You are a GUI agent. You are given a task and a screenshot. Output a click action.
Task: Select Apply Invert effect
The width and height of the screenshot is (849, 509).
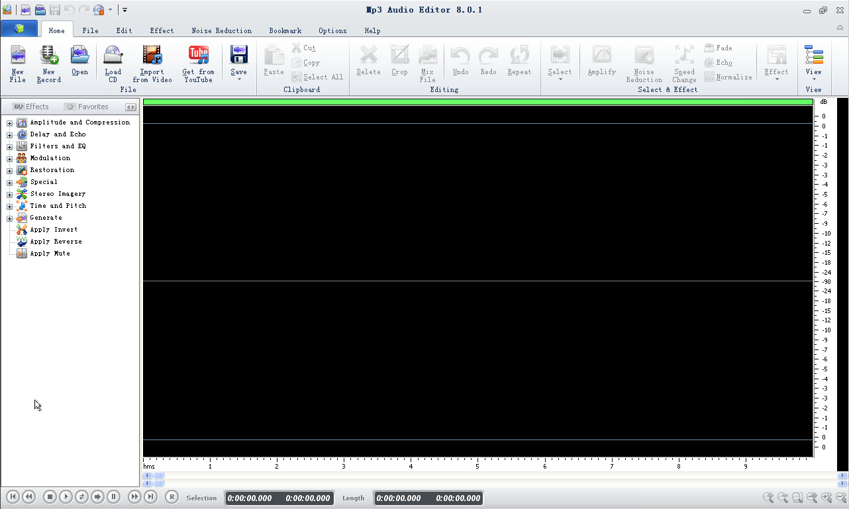pos(54,230)
